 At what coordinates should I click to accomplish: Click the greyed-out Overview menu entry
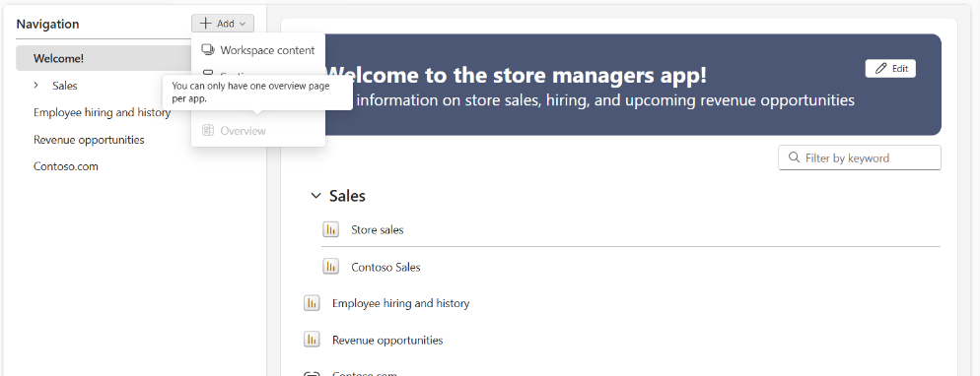tap(258, 131)
